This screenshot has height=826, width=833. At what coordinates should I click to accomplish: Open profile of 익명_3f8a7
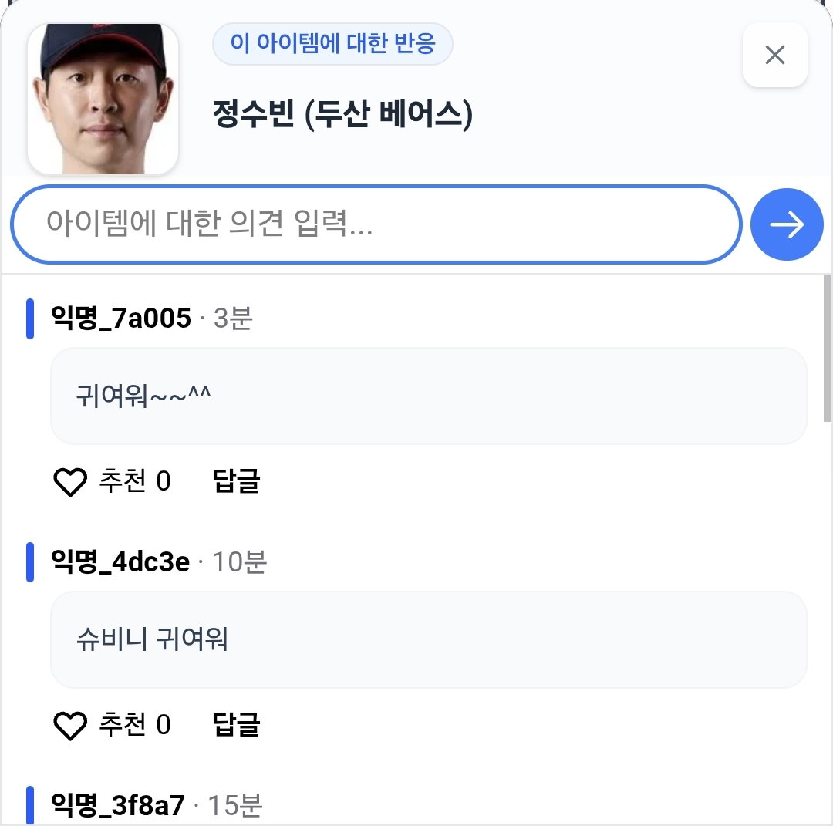point(118,804)
